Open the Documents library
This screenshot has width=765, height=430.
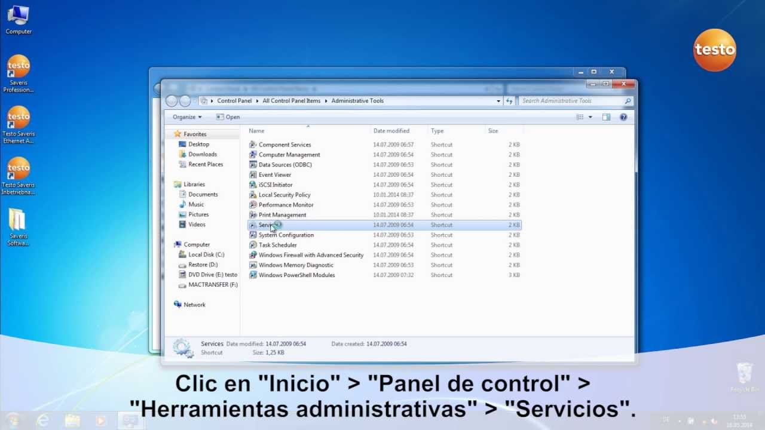tap(203, 195)
